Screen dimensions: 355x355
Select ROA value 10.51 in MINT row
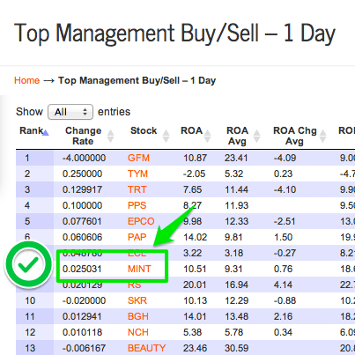click(195, 269)
